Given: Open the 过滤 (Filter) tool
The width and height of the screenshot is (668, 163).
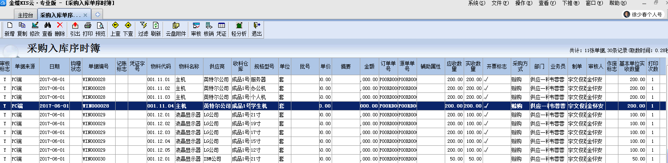Looking at the screenshot, I should (x=143, y=29).
